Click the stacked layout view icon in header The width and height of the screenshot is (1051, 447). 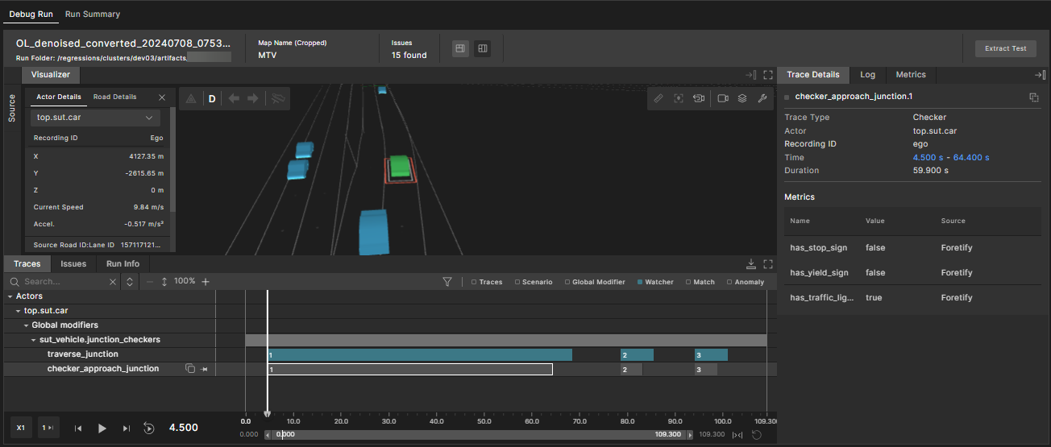tap(460, 48)
